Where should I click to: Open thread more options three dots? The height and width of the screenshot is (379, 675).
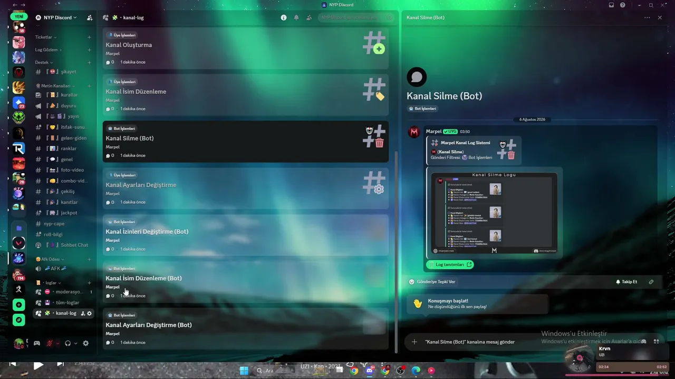tap(647, 17)
